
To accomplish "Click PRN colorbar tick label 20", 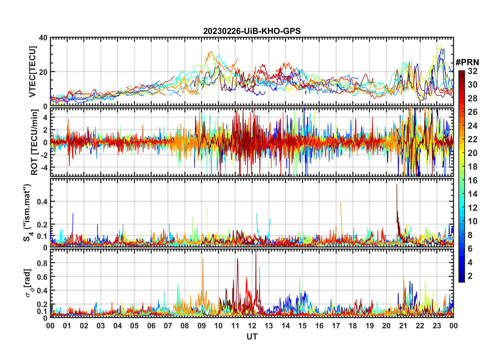I will (x=472, y=153).
